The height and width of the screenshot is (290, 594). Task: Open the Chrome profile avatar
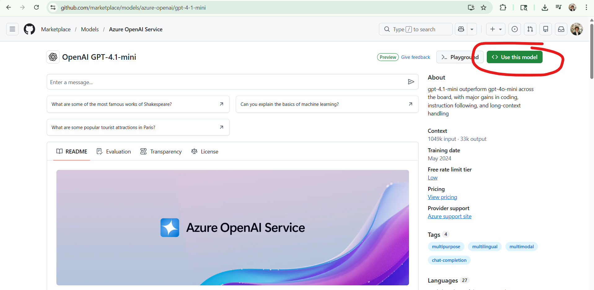[x=572, y=7]
